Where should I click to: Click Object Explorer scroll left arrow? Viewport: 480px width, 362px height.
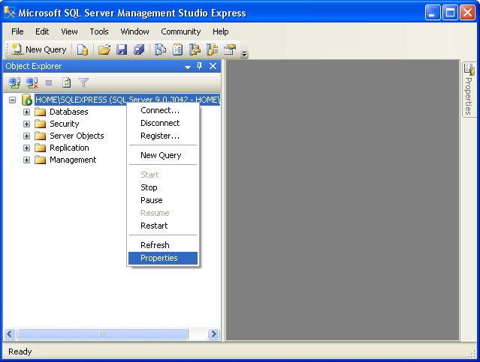(x=10, y=334)
